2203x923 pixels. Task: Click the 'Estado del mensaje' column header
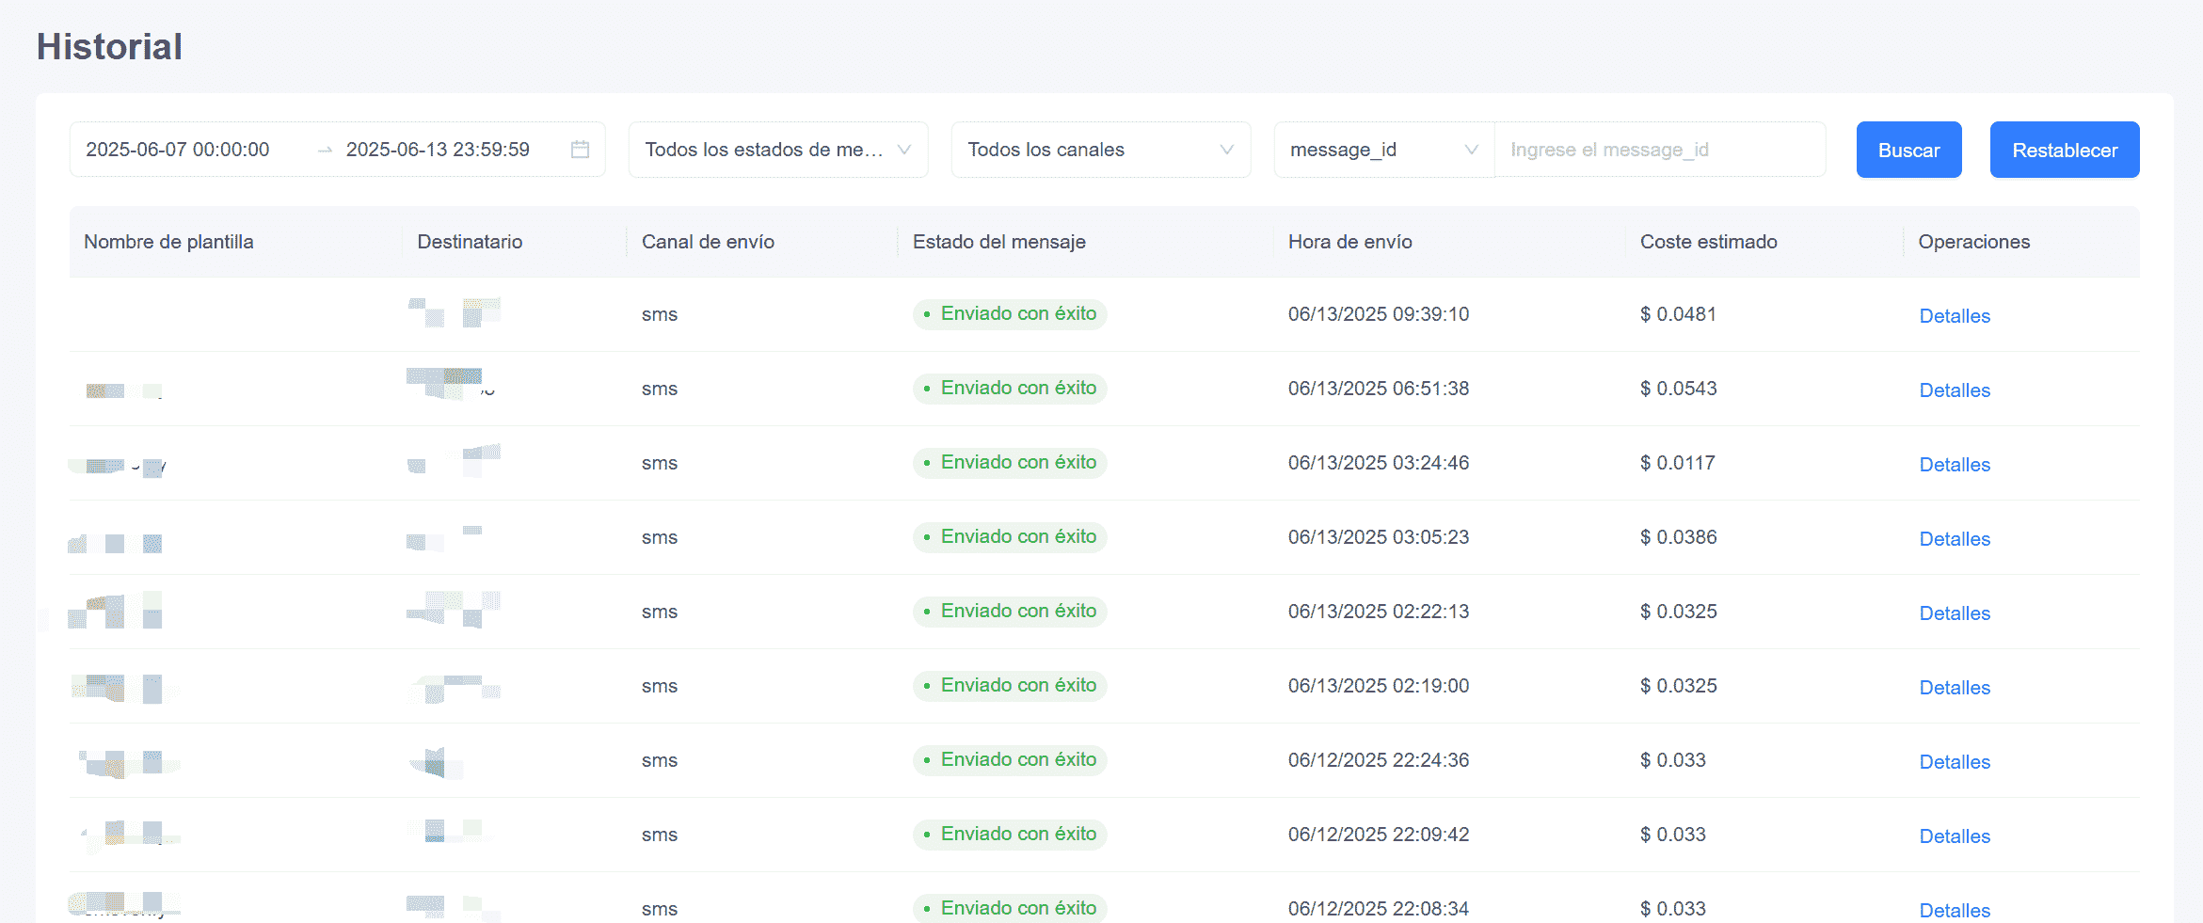point(998,242)
